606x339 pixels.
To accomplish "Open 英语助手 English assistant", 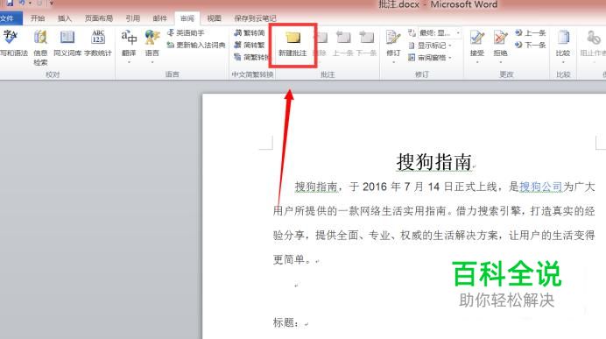I will click(186, 33).
